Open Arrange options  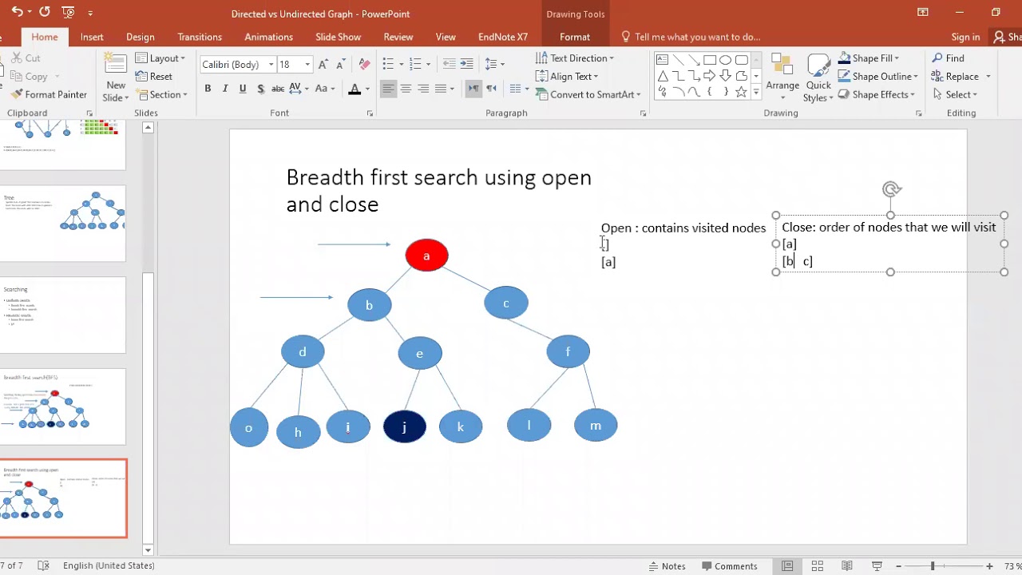coord(782,78)
